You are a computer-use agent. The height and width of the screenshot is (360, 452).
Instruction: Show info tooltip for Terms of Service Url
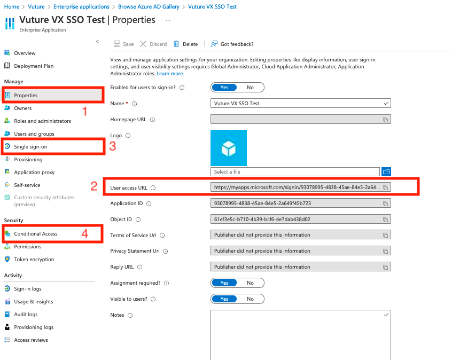tap(162, 236)
